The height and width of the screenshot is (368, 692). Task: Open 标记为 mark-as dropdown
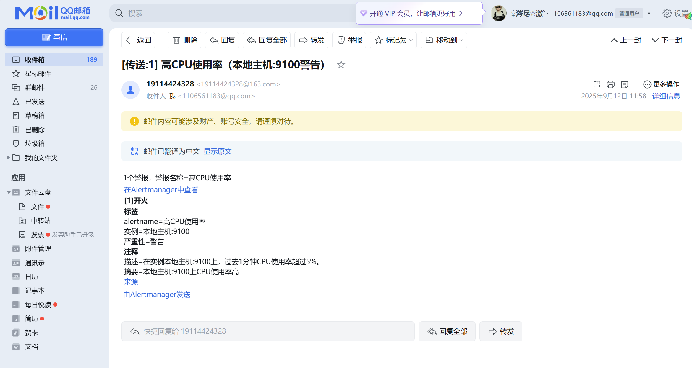[x=393, y=40]
